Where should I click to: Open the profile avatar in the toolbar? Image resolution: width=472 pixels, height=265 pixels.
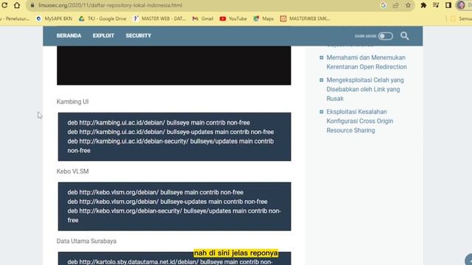coord(461,5)
